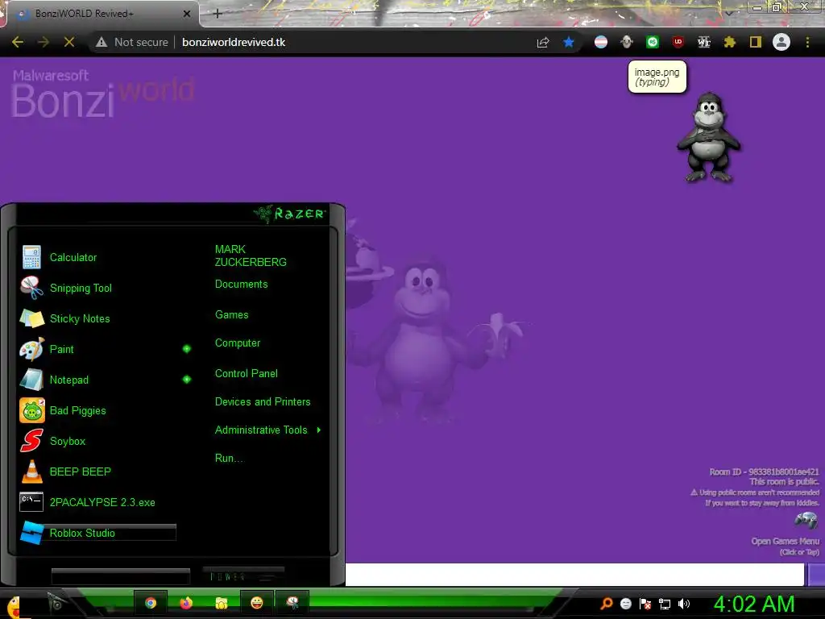
Task: Run 2PACALYPSE 2.3.exe console icon
Action: point(31,501)
